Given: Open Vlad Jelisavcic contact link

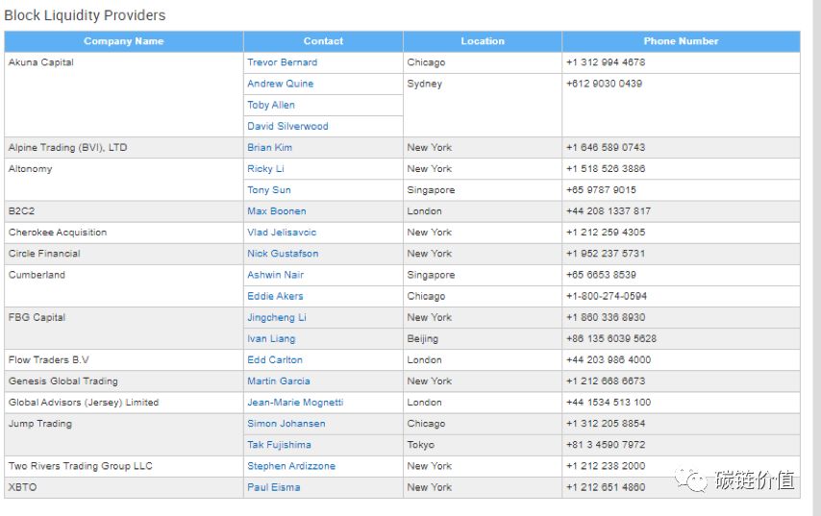Looking at the screenshot, I should point(282,233).
